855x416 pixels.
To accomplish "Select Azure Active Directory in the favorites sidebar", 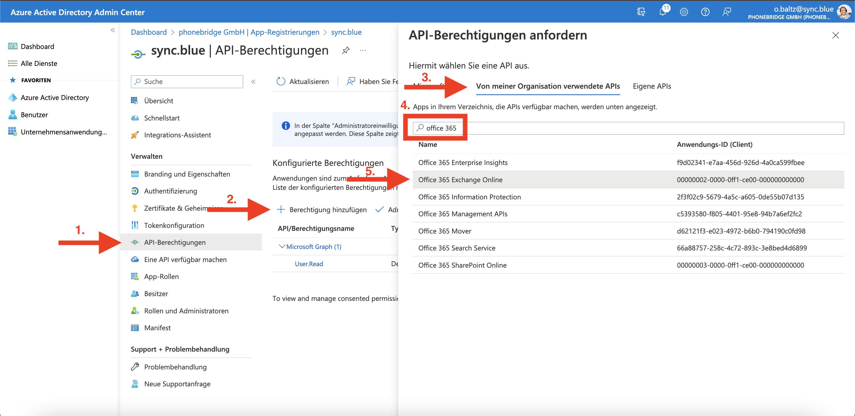I will click(55, 97).
